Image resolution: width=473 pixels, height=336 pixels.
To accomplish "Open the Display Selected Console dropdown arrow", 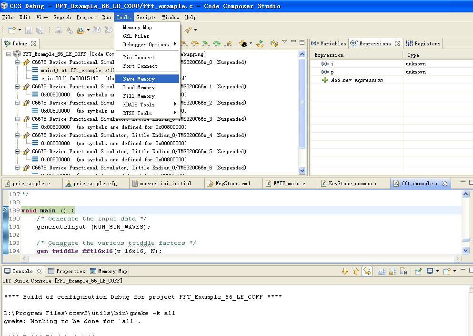I will point(437,271).
